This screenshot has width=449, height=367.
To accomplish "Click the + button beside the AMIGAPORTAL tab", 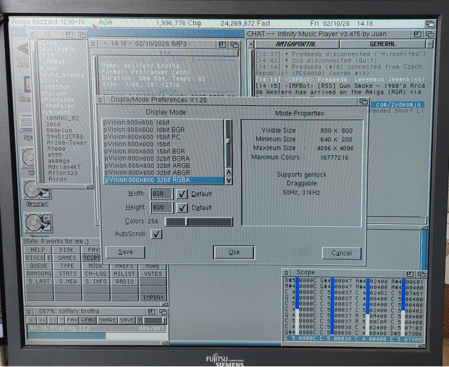I will click(x=251, y=44).
